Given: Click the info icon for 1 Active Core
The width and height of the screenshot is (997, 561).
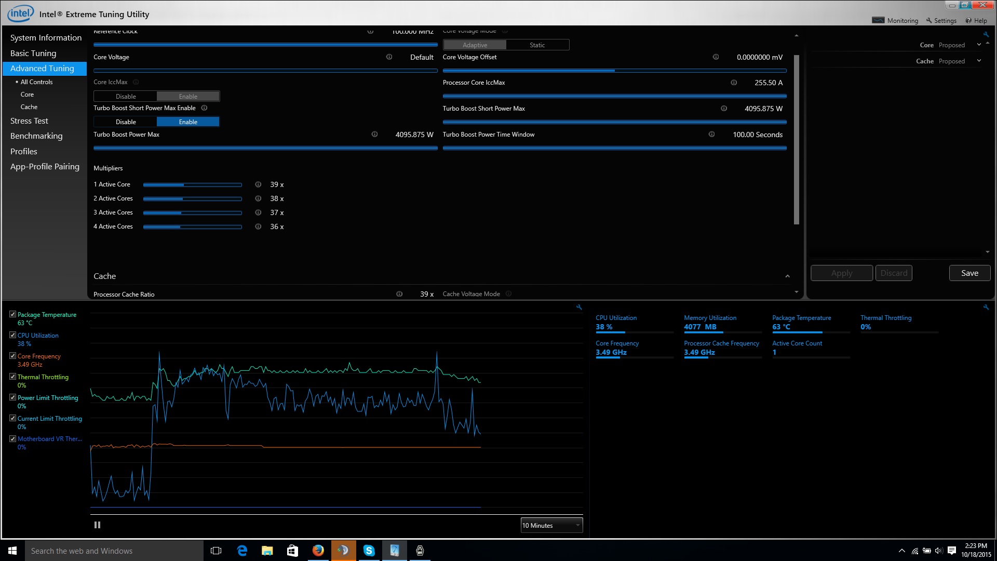Looking at the screenshot, I should point(258,184).
